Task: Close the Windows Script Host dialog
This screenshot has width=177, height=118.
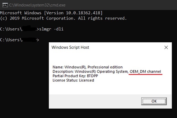Action: [166, 47]
